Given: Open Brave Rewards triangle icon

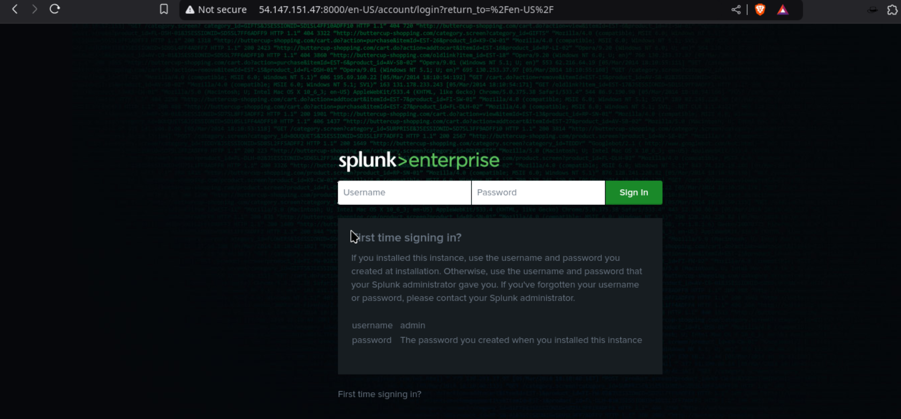Looking at the screenshot, I should point(783,10).
